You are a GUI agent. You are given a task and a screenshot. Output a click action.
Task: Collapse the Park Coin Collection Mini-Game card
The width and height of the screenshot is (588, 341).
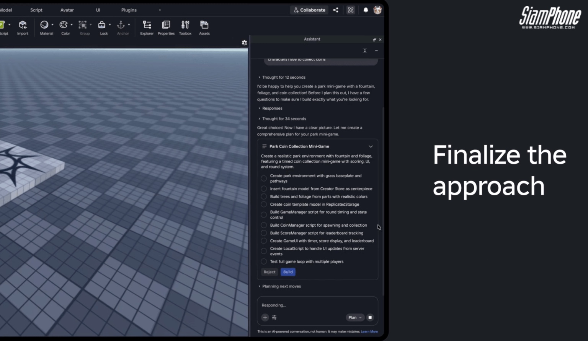(371, 146)
